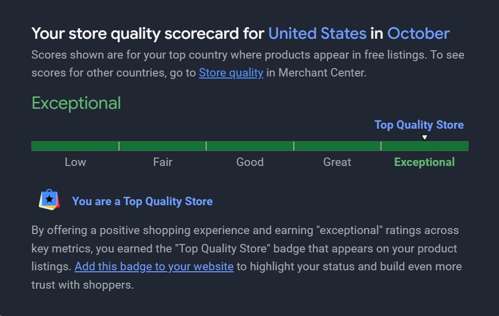Click United States to change country
Viewport: 499px width, 316px height.
[317, 33]
